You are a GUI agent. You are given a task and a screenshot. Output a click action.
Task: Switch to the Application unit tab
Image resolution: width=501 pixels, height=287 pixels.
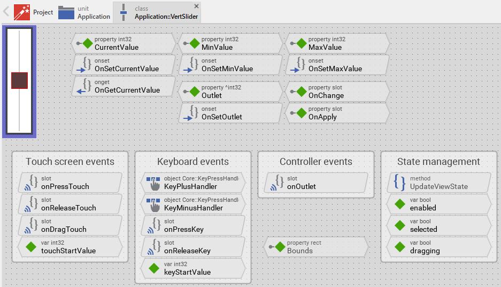click(84, 12)
